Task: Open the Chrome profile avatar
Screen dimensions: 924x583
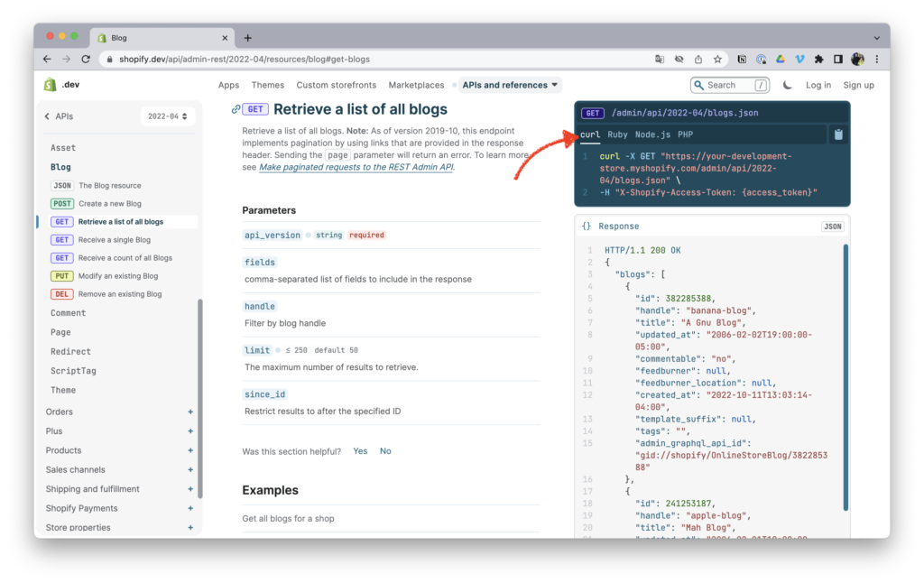Action: click(x=857, y=59)
